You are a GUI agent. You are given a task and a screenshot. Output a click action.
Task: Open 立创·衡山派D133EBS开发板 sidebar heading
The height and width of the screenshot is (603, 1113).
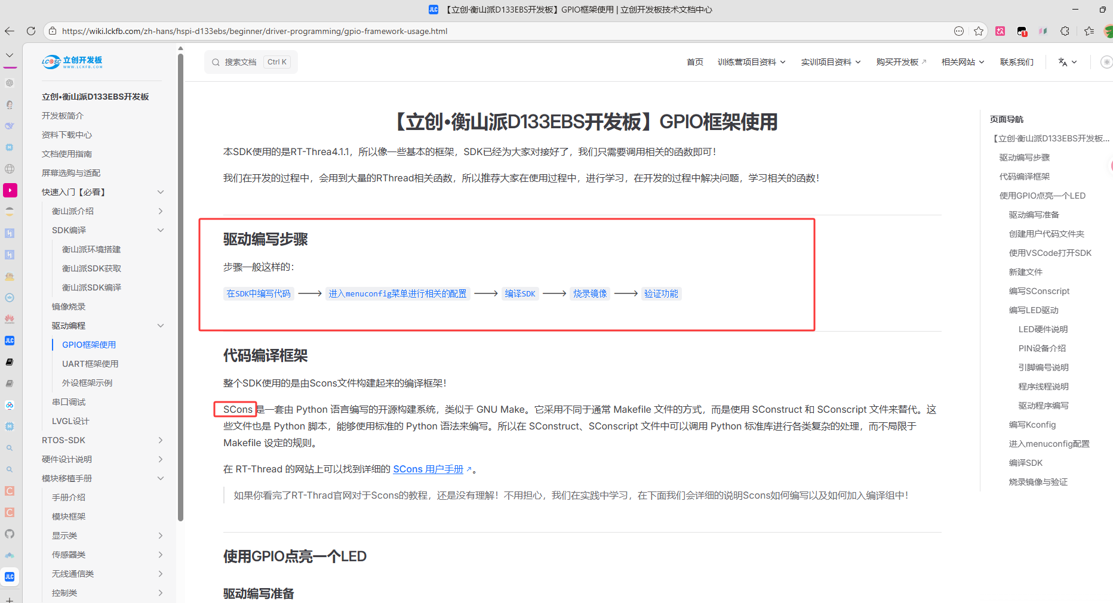coord(96,97)
